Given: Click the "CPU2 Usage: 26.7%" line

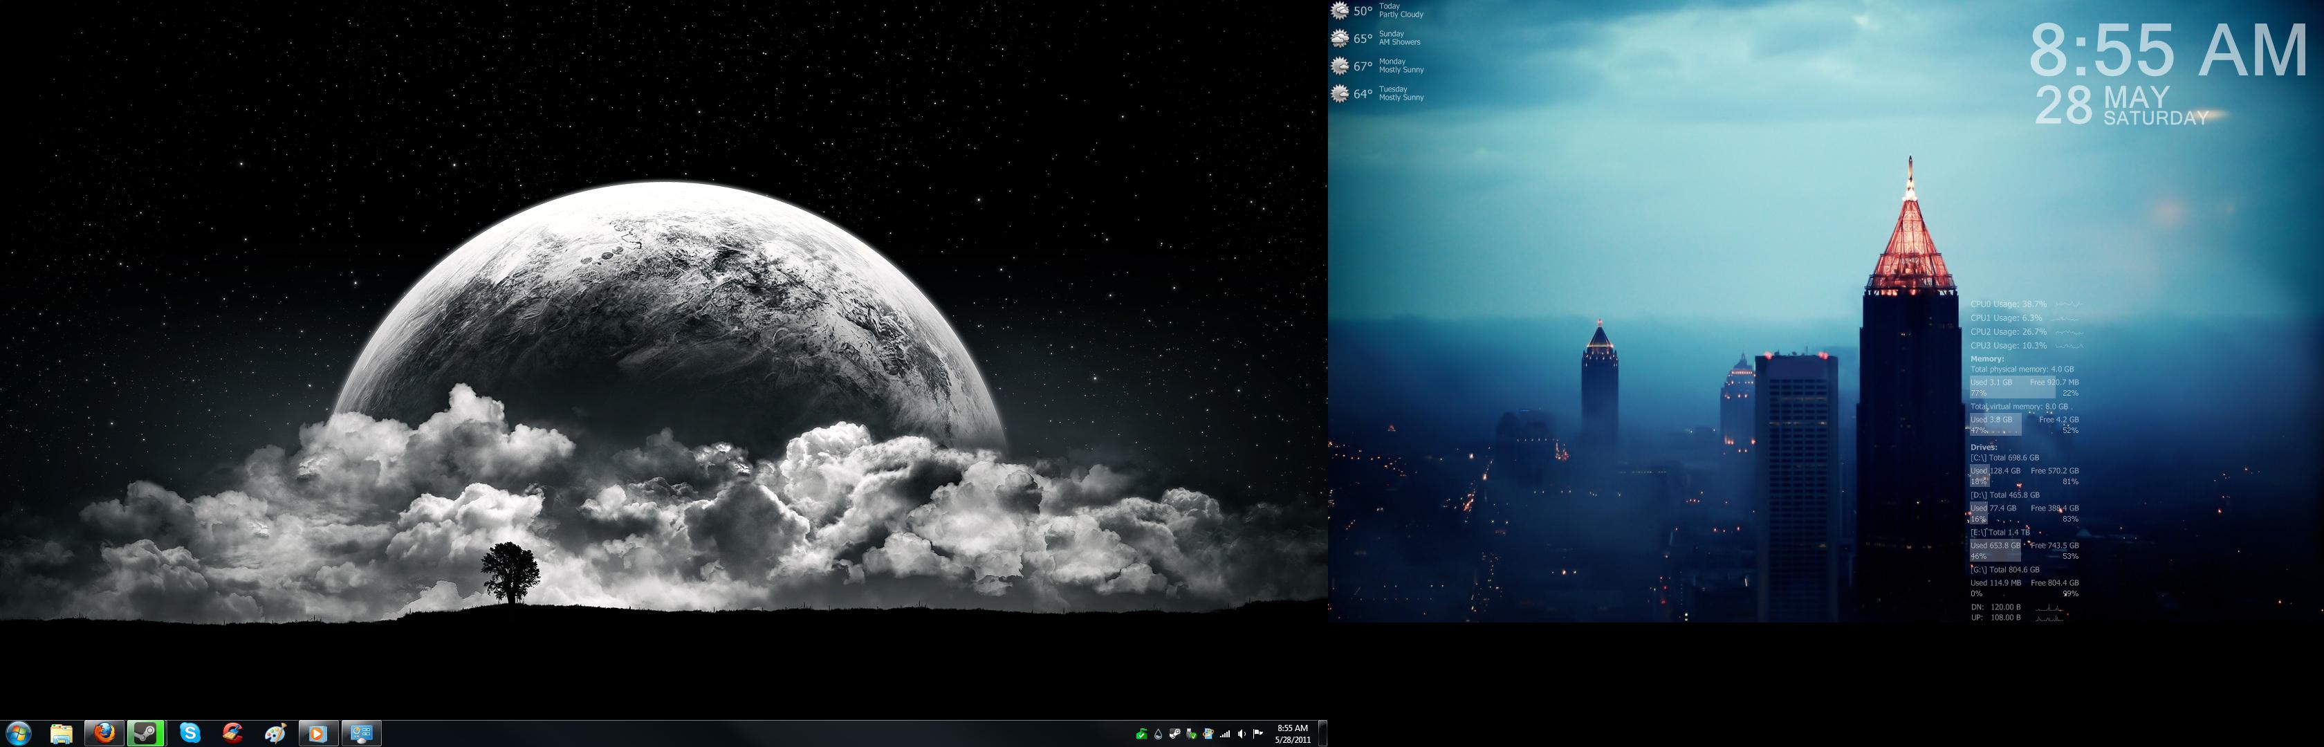Looking at the screenshot, I should pos(2008,332).
